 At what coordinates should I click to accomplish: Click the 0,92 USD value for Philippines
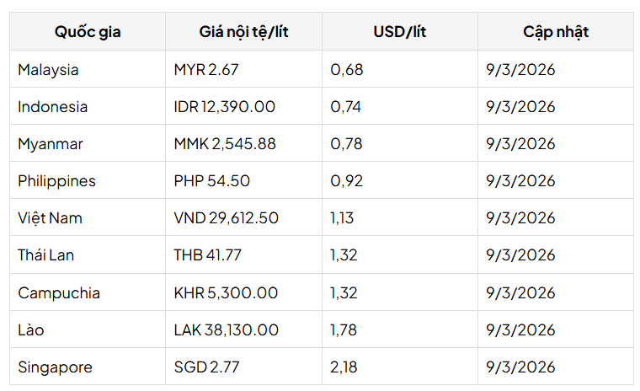346,181
